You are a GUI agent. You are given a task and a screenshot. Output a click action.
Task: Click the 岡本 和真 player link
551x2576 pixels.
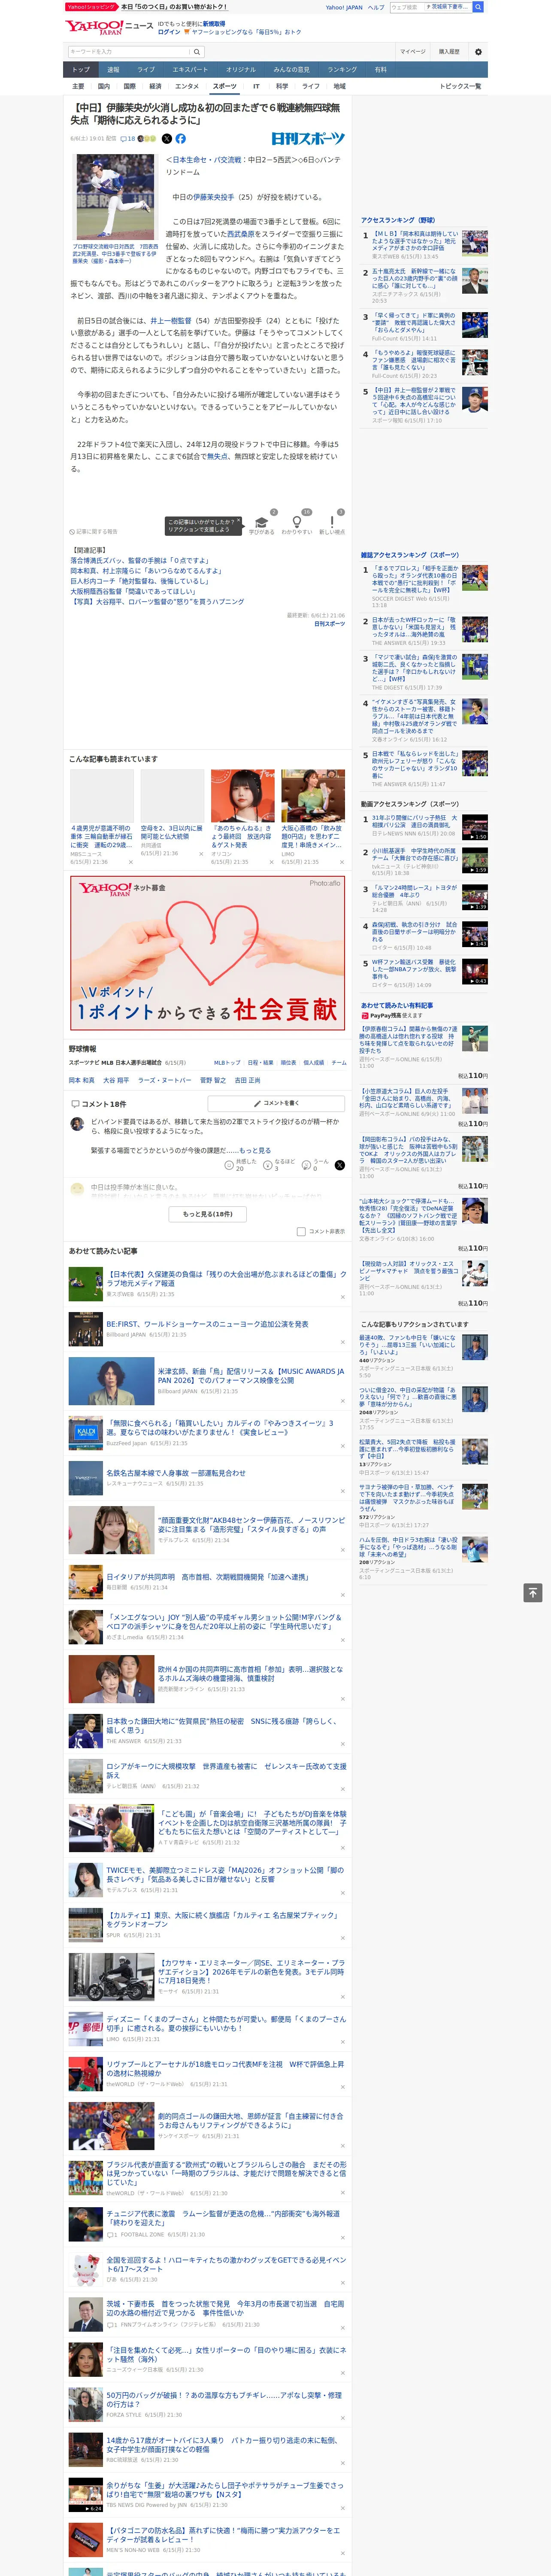pyautogui.click(x=82, y=1080)
